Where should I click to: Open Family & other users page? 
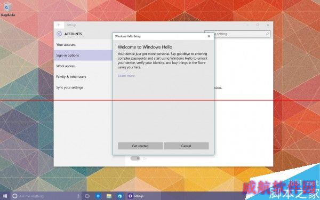point(83,77)
